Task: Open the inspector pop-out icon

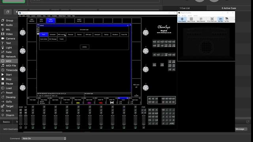Action: point(248,122)
